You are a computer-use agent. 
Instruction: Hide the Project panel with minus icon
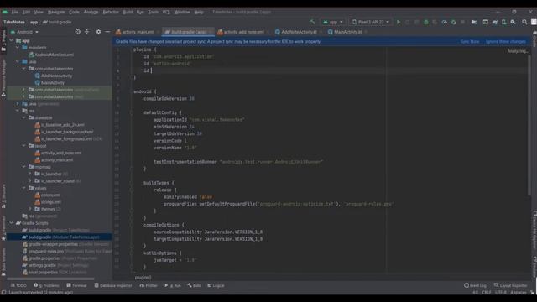click(x=107, y=32)
